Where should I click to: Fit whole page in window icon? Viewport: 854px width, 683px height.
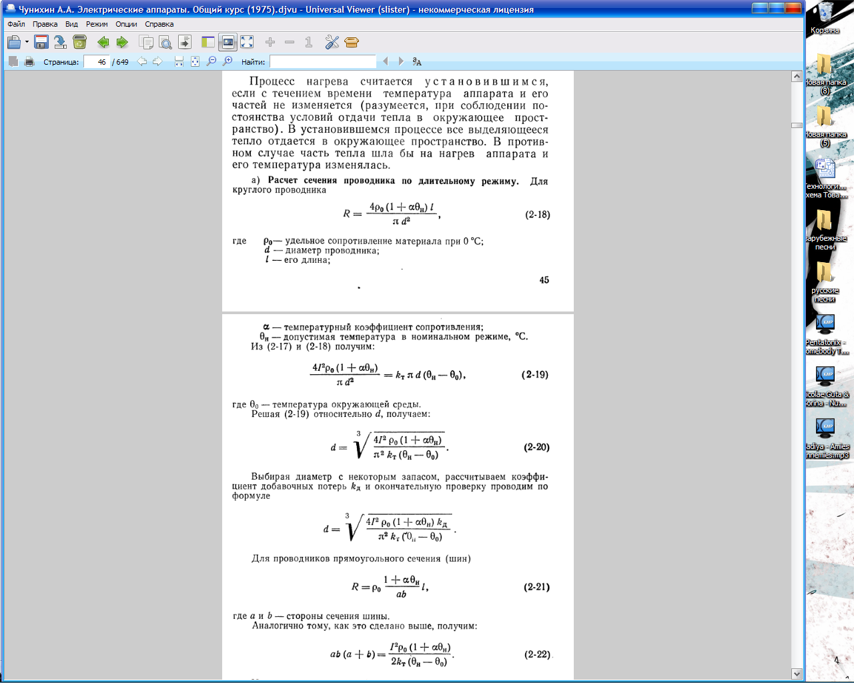click(x=195, y=61)
